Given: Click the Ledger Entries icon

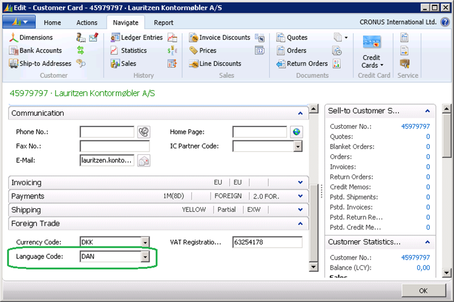Looking at the screenshot, I should [115, 38].
